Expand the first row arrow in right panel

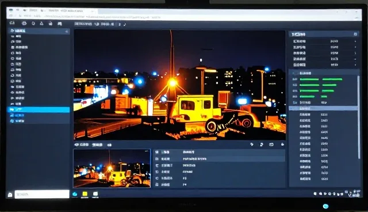coord(355,41)
